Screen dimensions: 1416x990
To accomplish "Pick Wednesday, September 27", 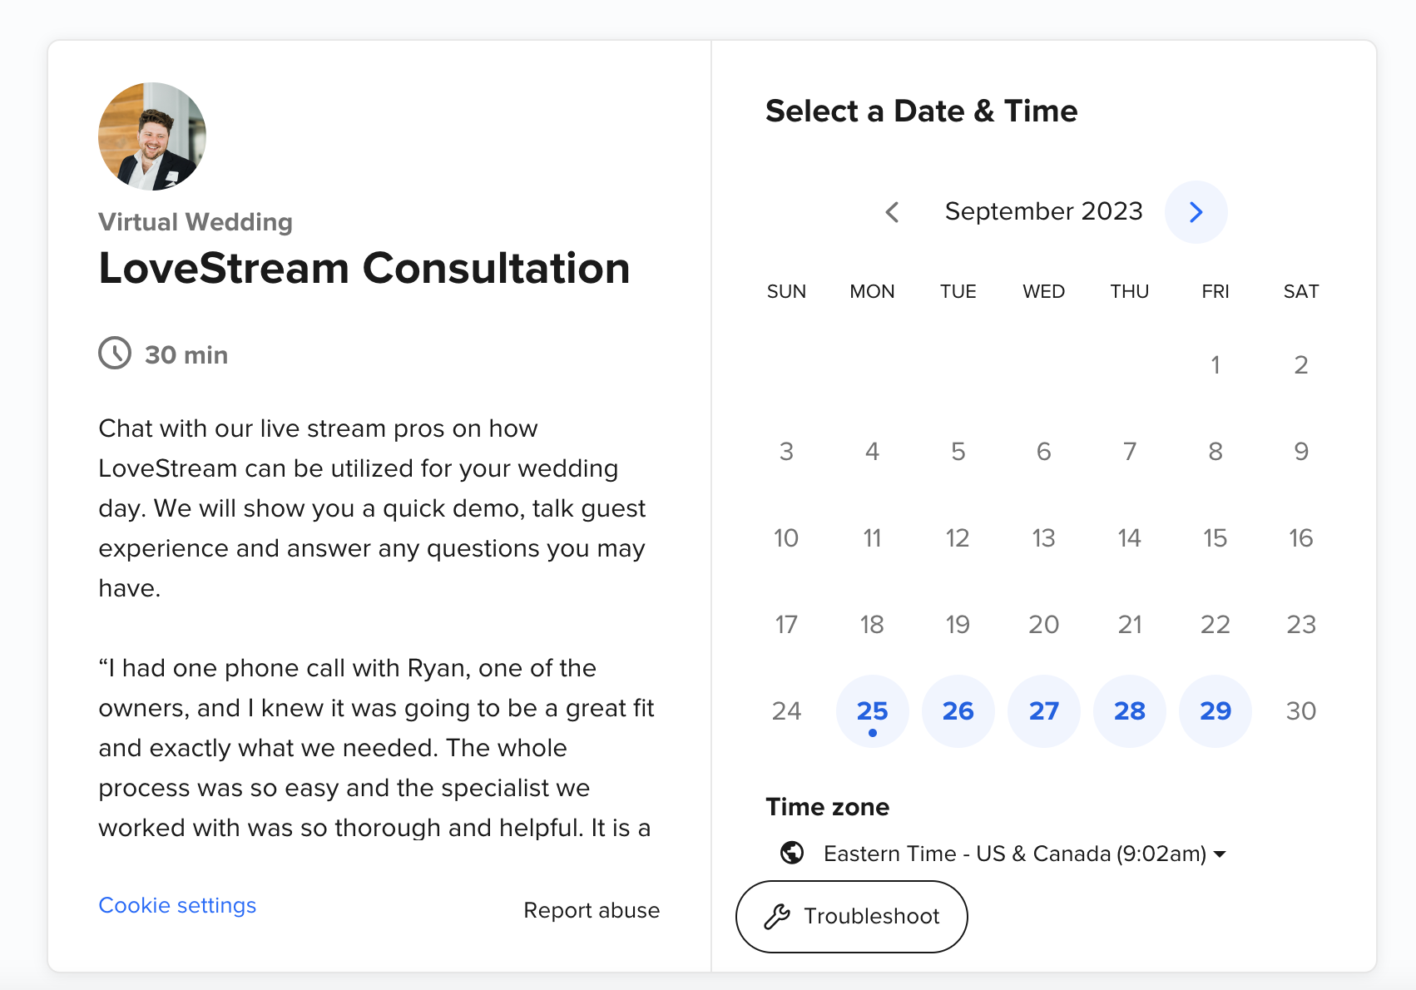I will click(x=1043, y=710).
